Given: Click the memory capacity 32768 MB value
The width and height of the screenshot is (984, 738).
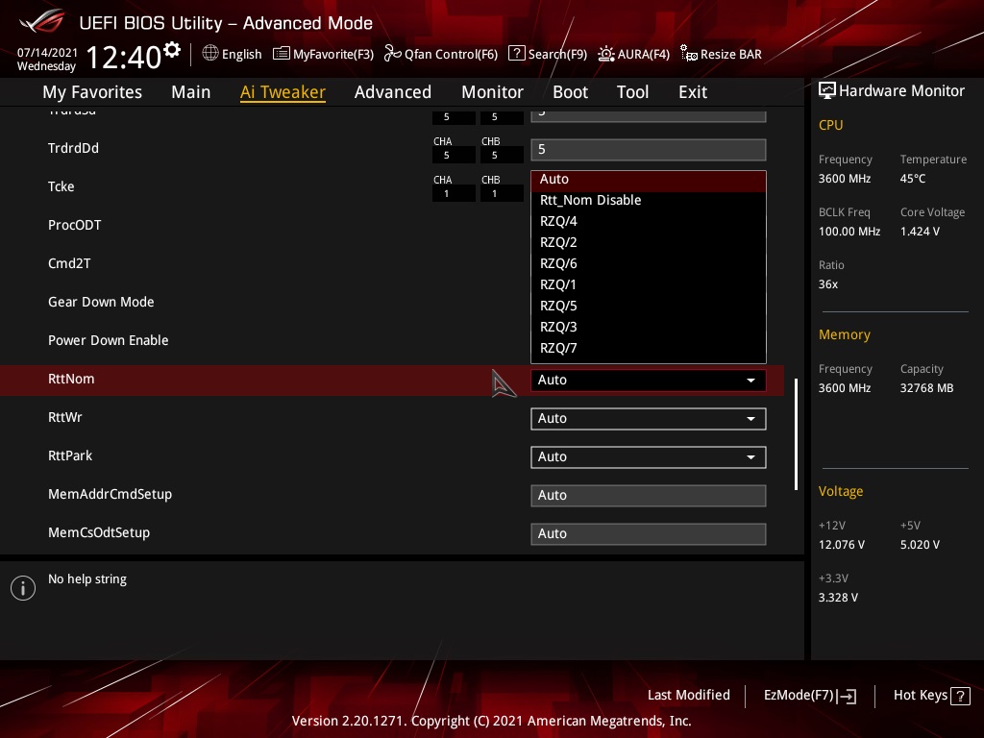Looking at the screenshot, I should click(926, 388).
